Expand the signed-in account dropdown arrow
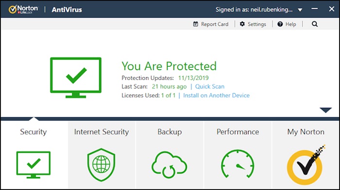The image size is (340, 190). click(x=300, y=10)
